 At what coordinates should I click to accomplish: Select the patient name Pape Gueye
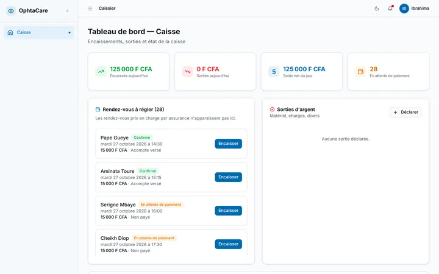click(115, 138)
